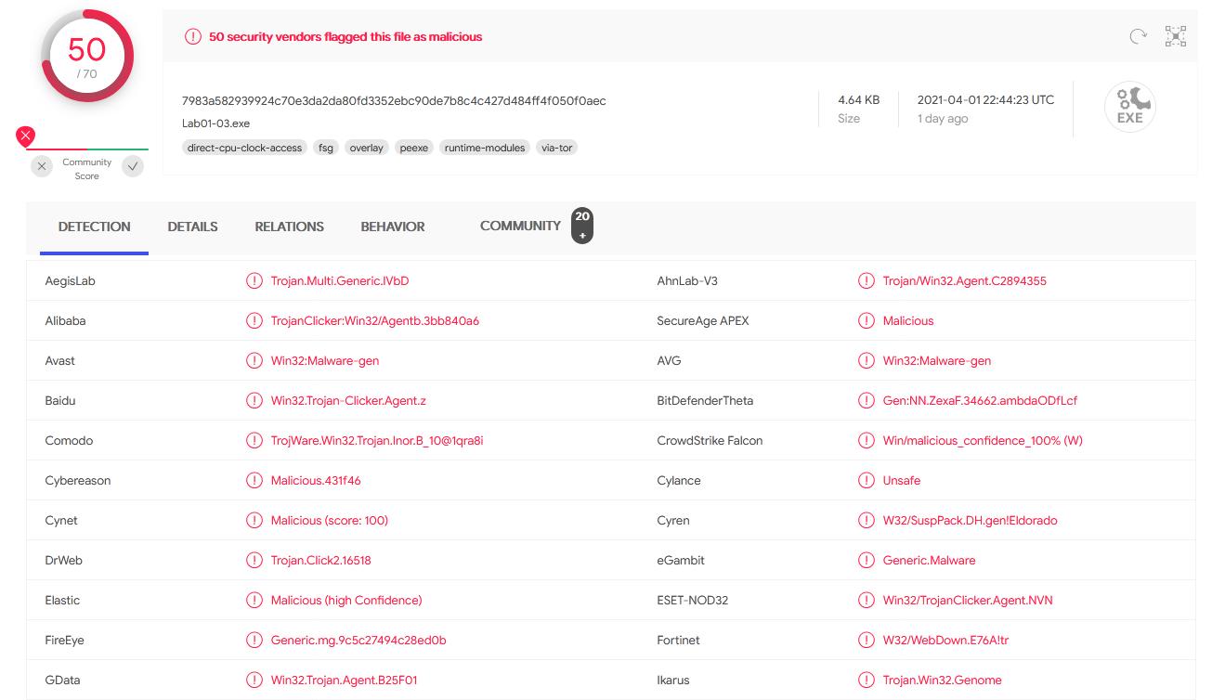Click the Avast vendor name
Viewport: 1212px width, 700px height.
[60, 360]
